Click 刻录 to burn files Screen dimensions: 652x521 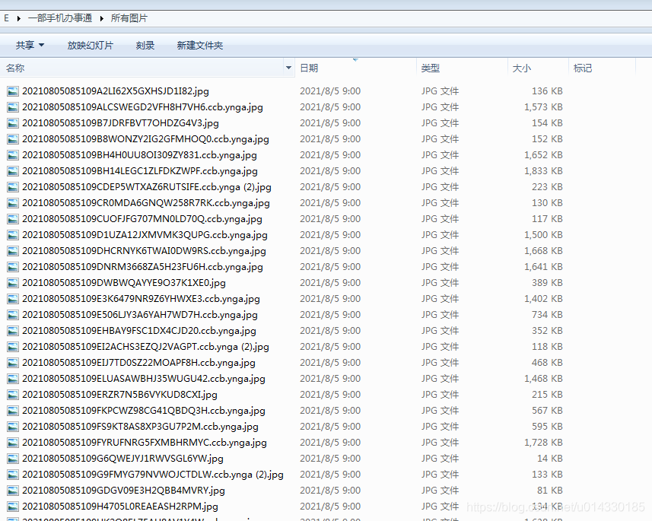tap(145, 45)
